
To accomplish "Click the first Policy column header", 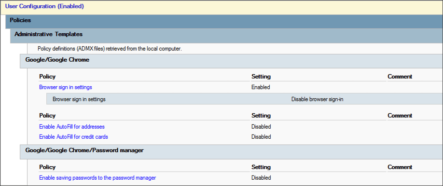I will pyautogui.click(x=47, y=77).
